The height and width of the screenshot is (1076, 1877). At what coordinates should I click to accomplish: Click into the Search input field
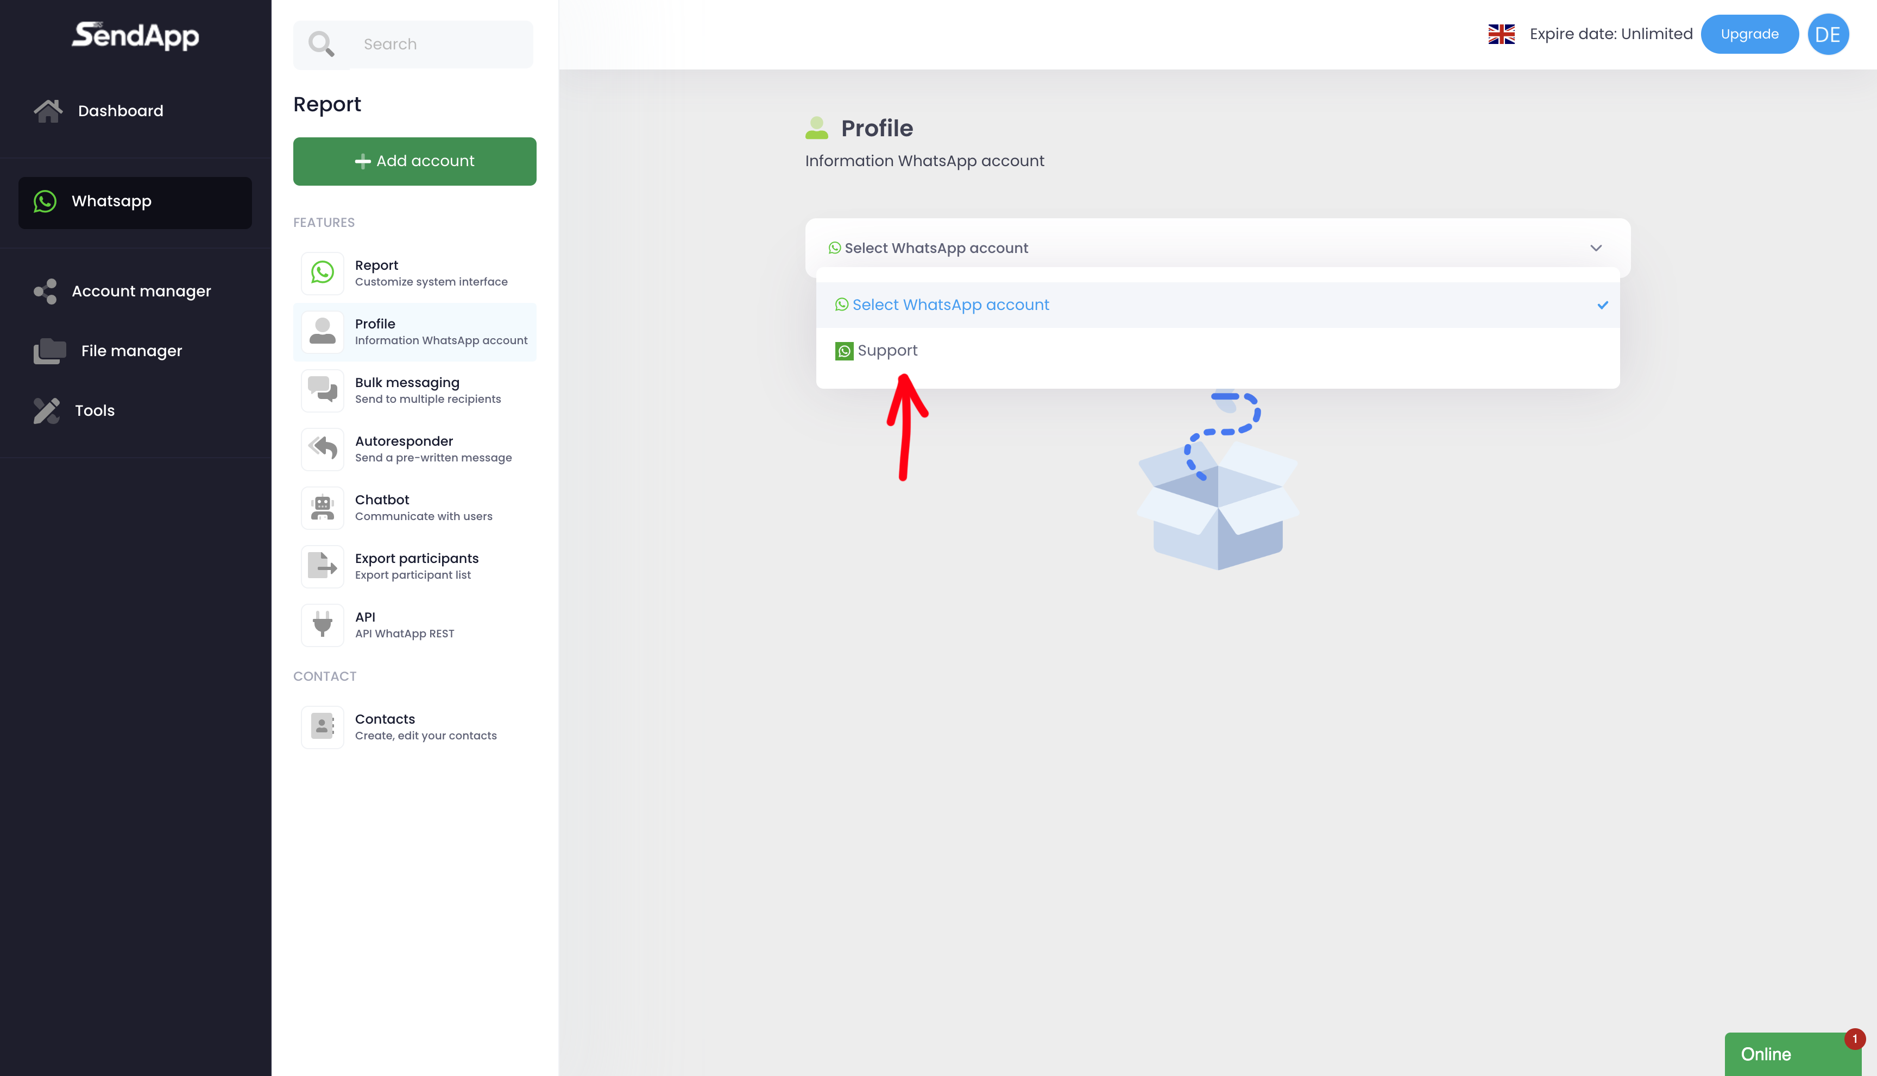[x=440, y=45]
